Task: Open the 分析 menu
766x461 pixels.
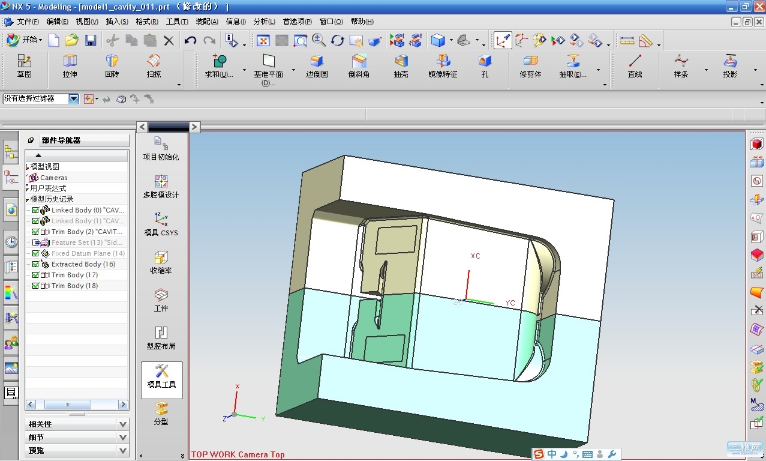Action: point(265,22)
